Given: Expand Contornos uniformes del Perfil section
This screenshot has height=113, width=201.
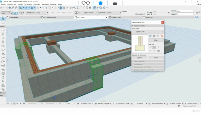Looking at the screenshot, I should coord(148,70).
